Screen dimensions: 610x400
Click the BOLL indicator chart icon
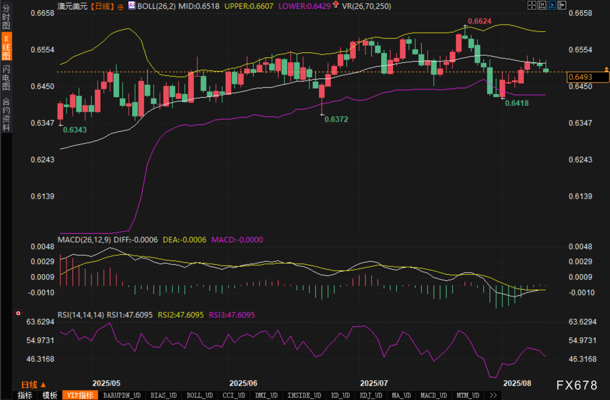point(132,5)
